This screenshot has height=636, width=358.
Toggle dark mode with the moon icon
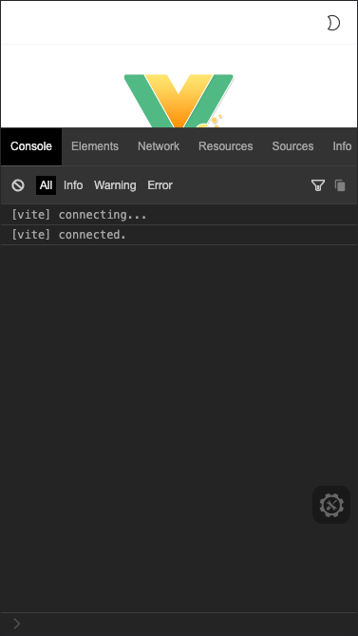(x=333, y=23)
